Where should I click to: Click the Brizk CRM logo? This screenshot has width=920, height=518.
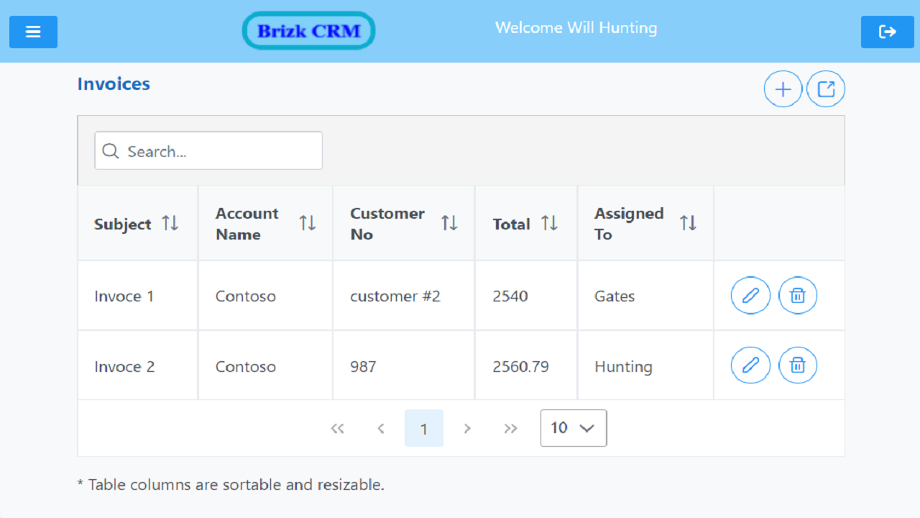308,30
